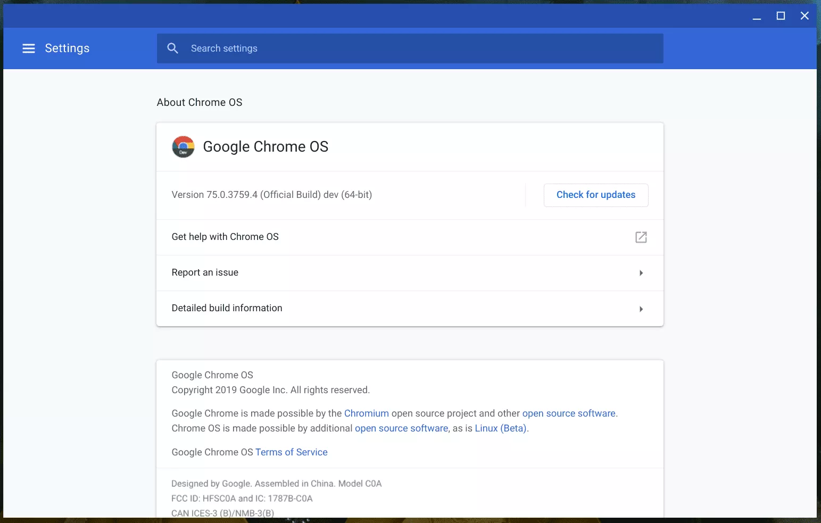The image size is (821, 523).
Task: Follow the Linux (Beta) link
Action: (x=500, y=428)
